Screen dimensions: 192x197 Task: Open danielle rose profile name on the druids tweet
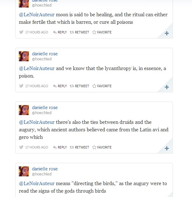[x=45, y=108]
